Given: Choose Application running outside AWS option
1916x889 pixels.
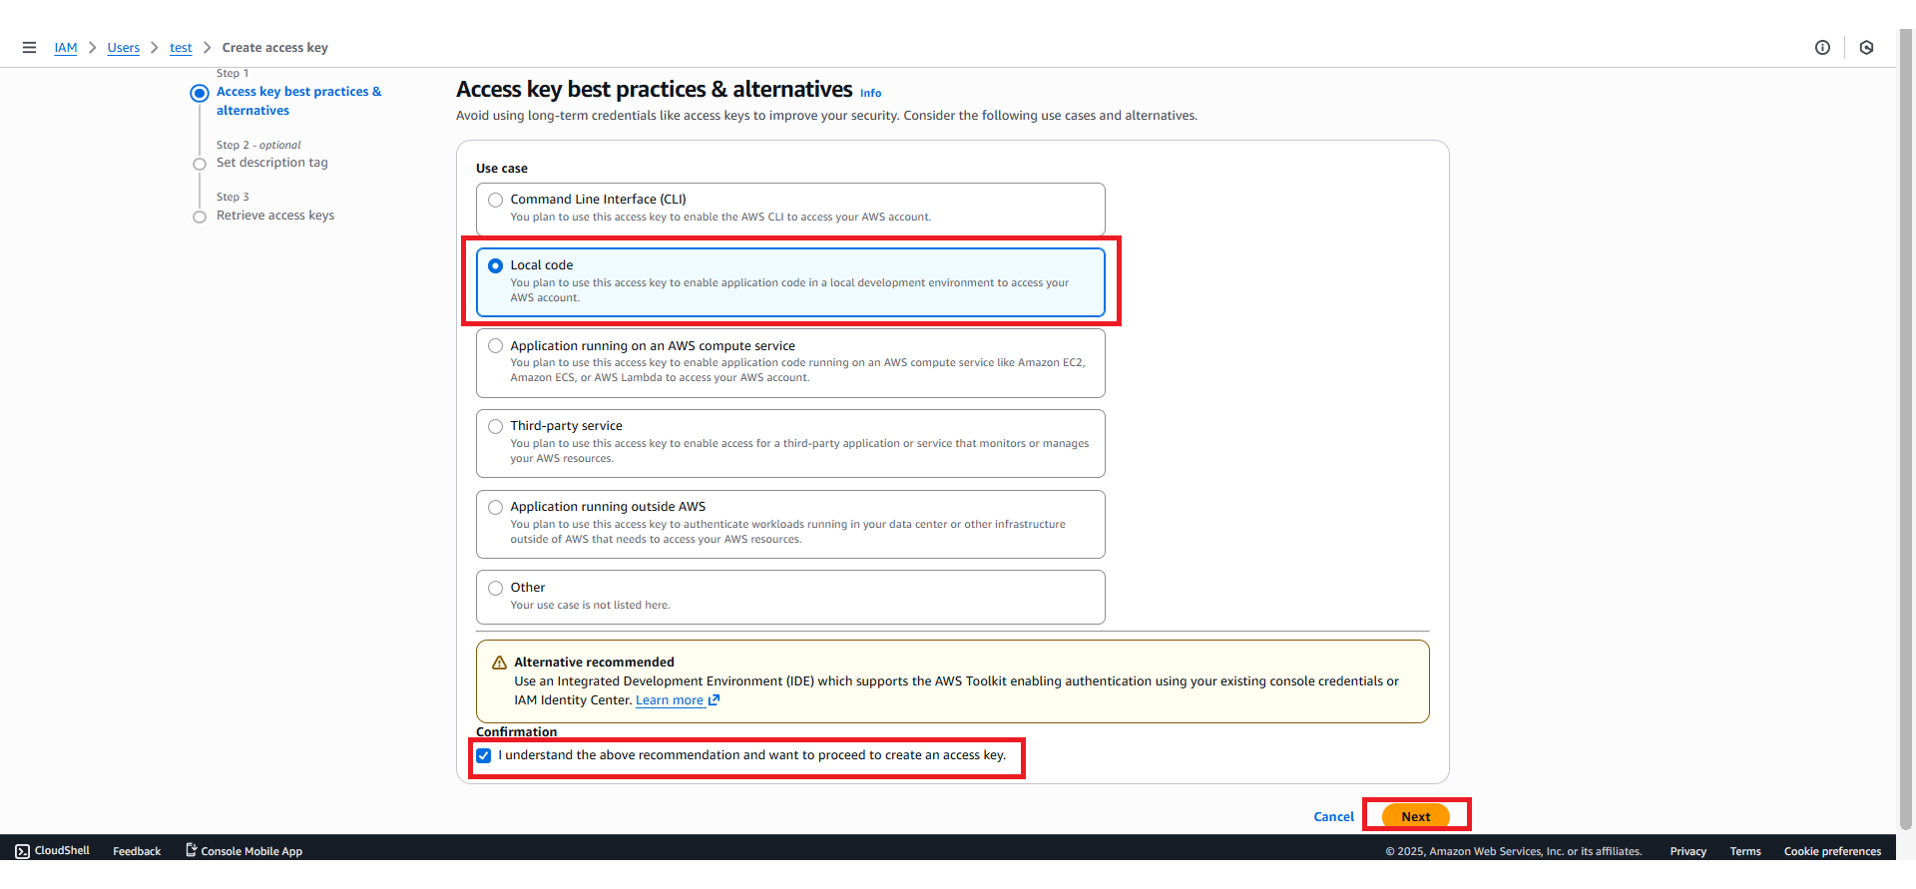Looking at the screenshot, I should tap(495, 507).
